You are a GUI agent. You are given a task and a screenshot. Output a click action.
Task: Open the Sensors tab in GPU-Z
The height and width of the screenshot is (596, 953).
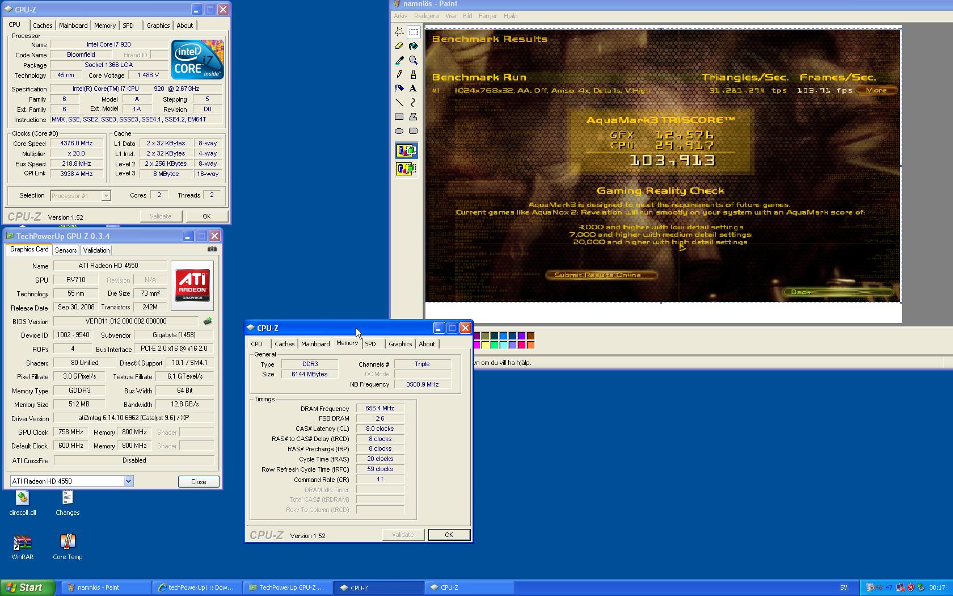(x=66, y=250)
